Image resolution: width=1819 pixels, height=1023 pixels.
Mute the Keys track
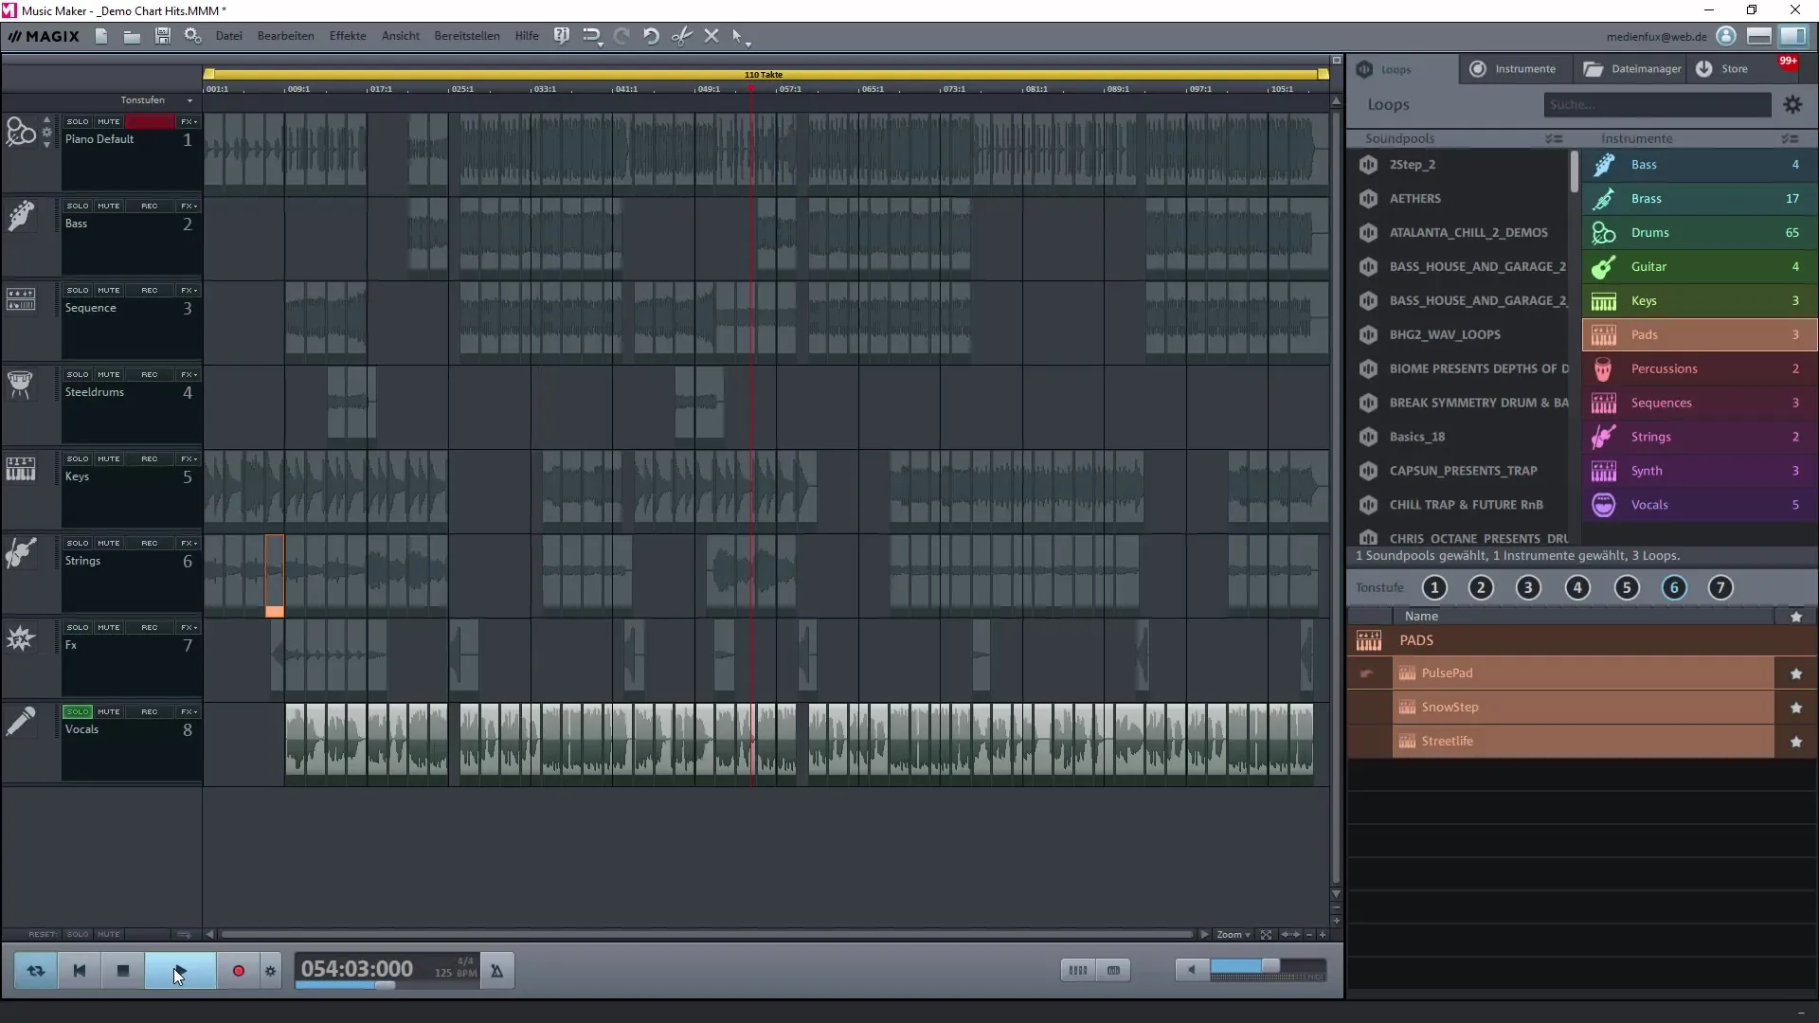point(109,459)
